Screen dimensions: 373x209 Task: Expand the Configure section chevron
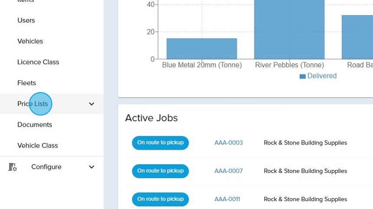click(92, 167)
